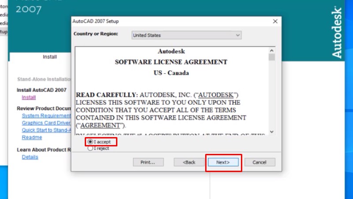Open the Quick Start to Stand-Alone link

(x=46, y=130)
